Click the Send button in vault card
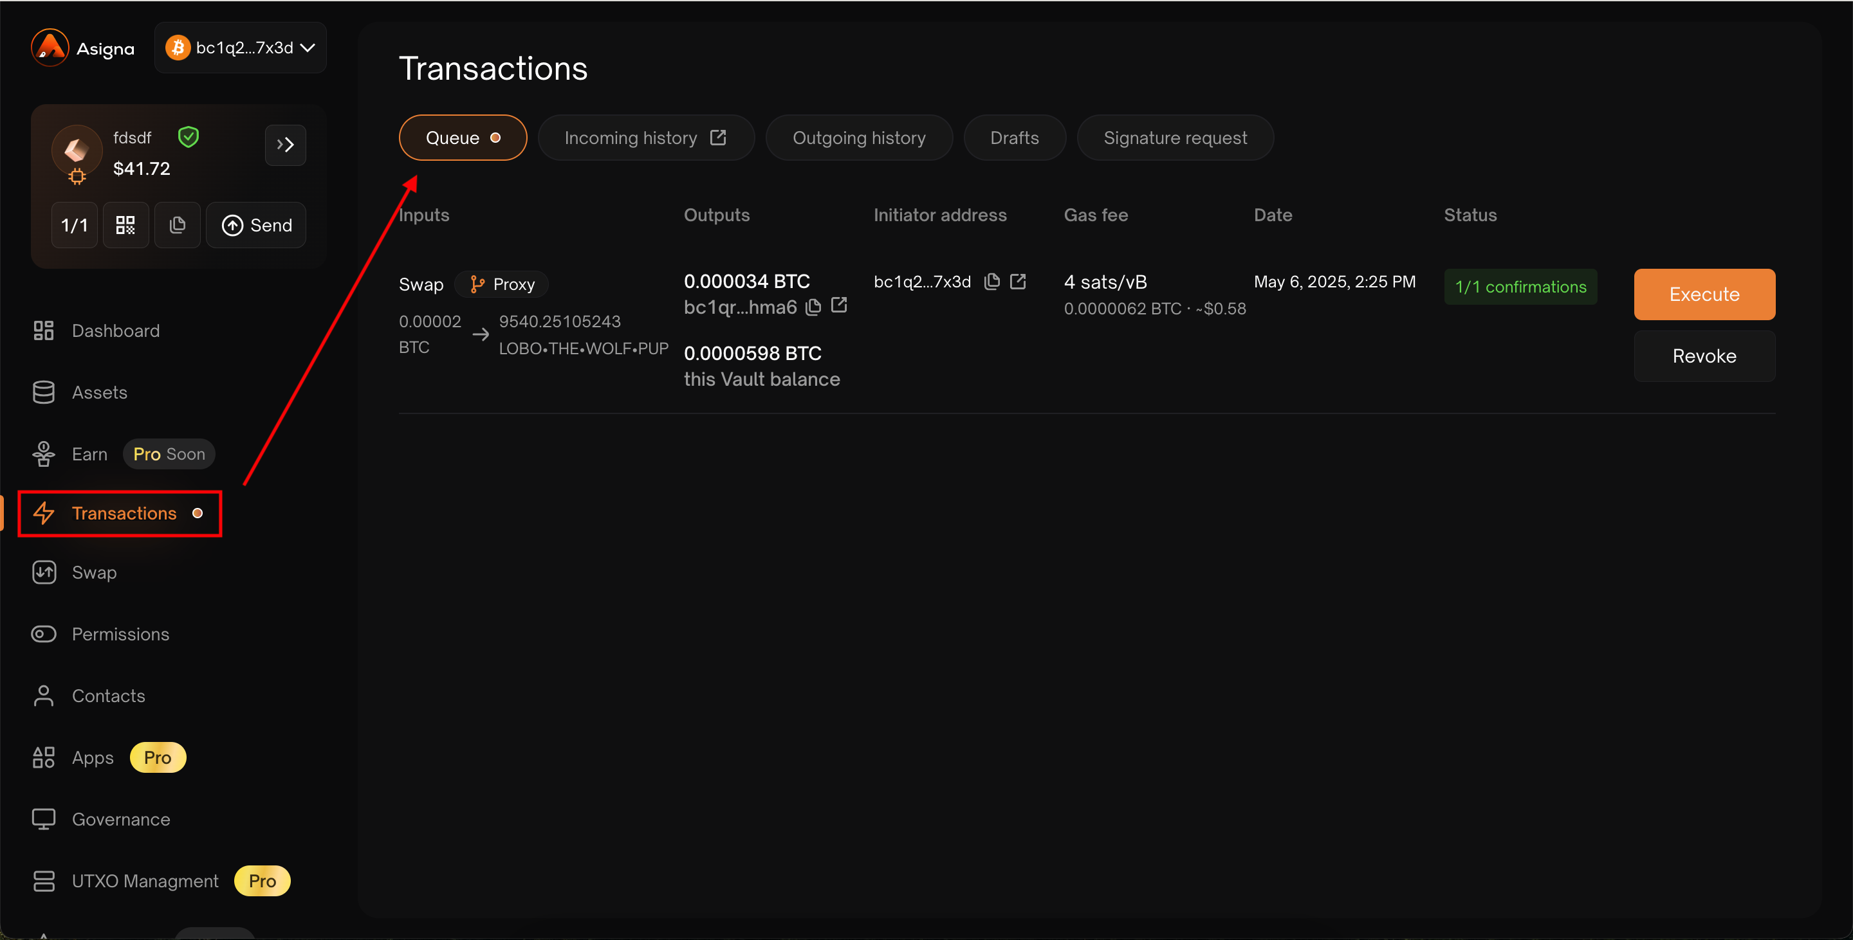The height and width of the screenshot is (940, 1853). (x=256, y=226)
